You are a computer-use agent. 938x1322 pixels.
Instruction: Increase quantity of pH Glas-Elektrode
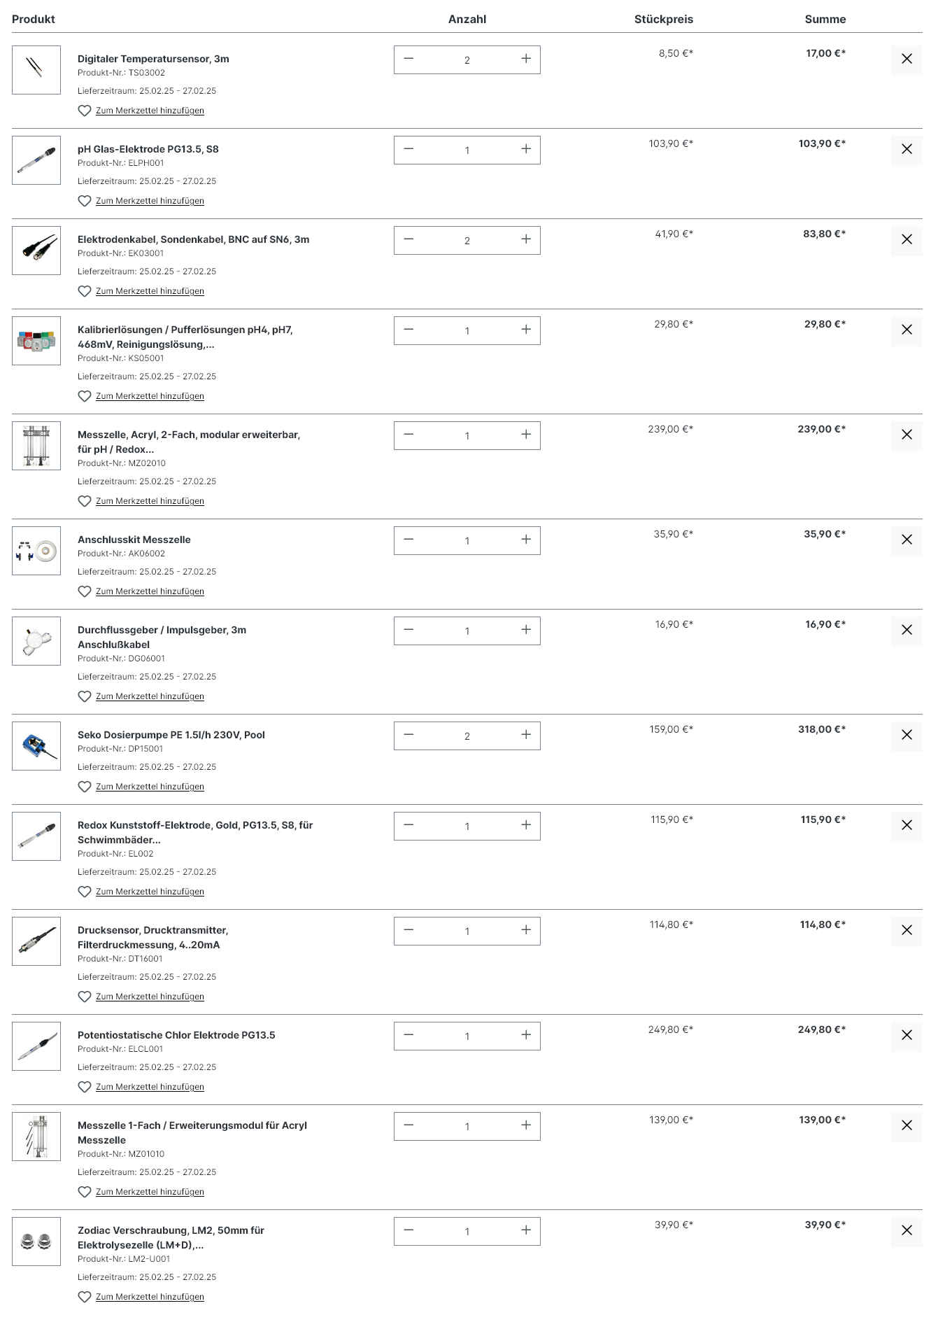[526, 149]
